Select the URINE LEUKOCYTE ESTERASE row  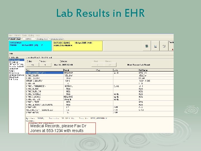[x=100, y=105]
